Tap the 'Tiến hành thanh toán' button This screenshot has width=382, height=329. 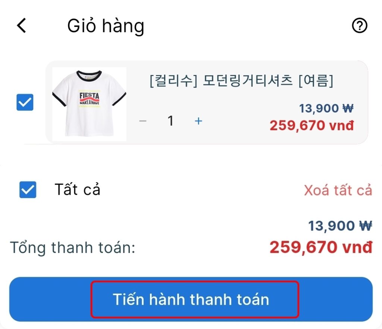tap(191, 299)
